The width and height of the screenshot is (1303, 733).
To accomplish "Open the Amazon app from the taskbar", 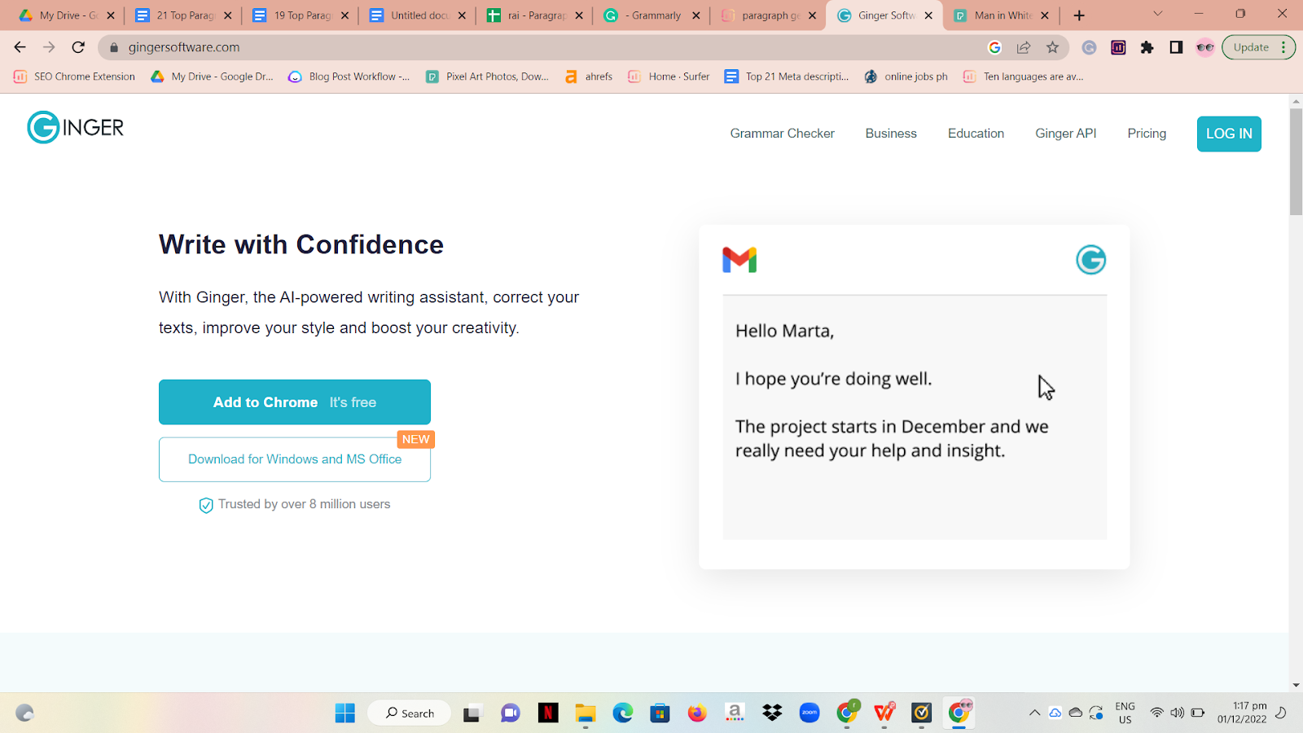I will coord(735,713).
